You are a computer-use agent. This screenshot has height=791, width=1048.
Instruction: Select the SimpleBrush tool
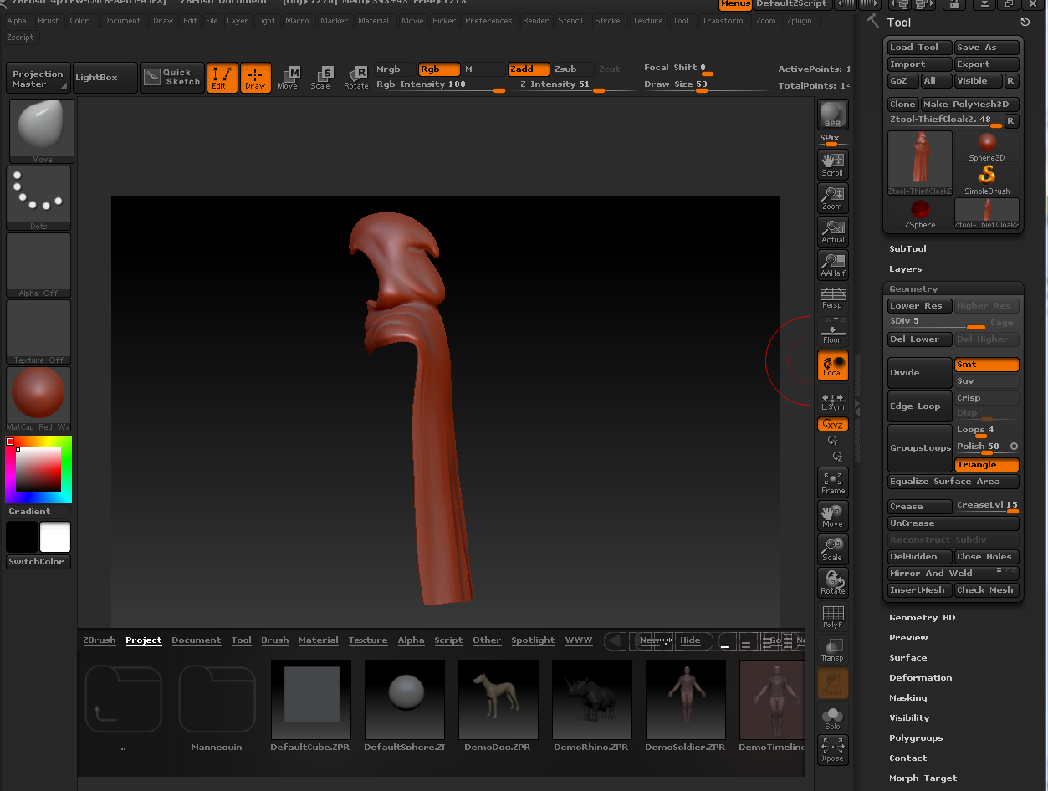click(987, 180)
